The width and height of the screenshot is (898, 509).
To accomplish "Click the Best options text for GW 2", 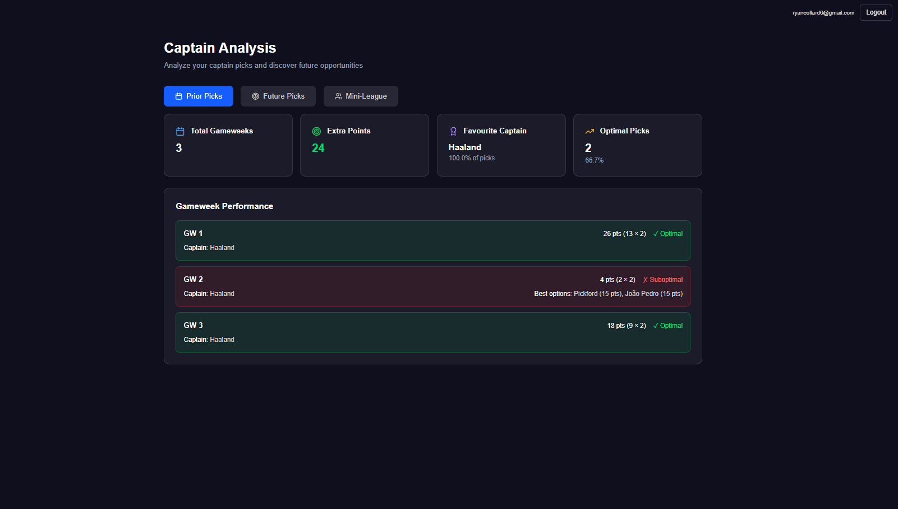I will coord(608,294).
